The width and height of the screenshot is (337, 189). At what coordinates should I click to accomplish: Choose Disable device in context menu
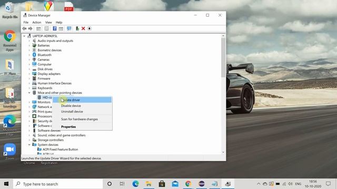click(82, 106)
